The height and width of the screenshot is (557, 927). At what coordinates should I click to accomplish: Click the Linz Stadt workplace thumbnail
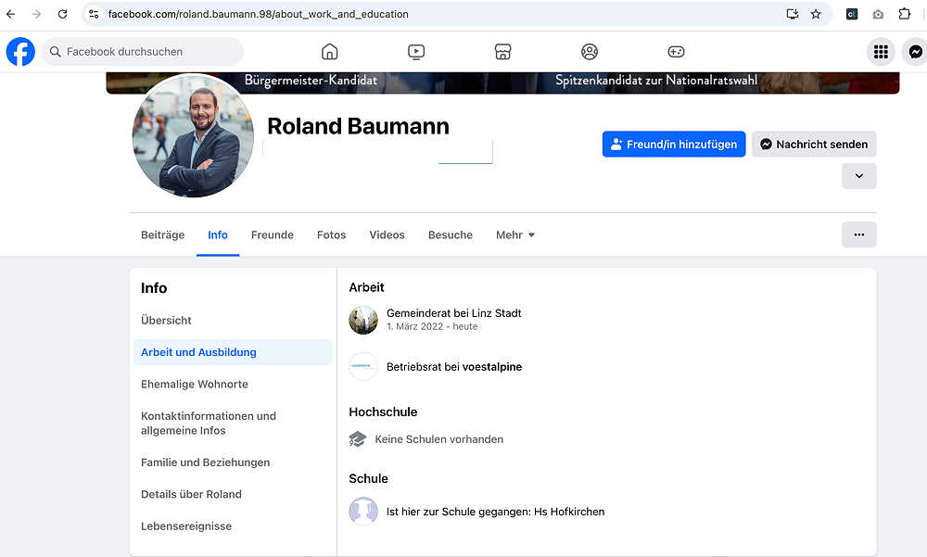pos(363,320)
